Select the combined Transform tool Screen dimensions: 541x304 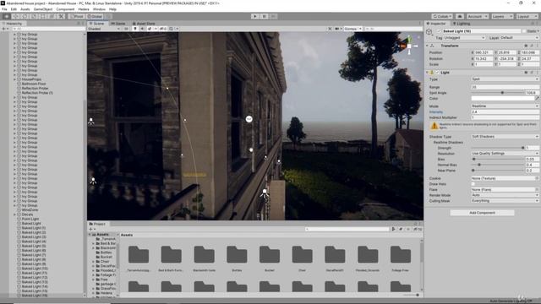[x=52, y=16]
